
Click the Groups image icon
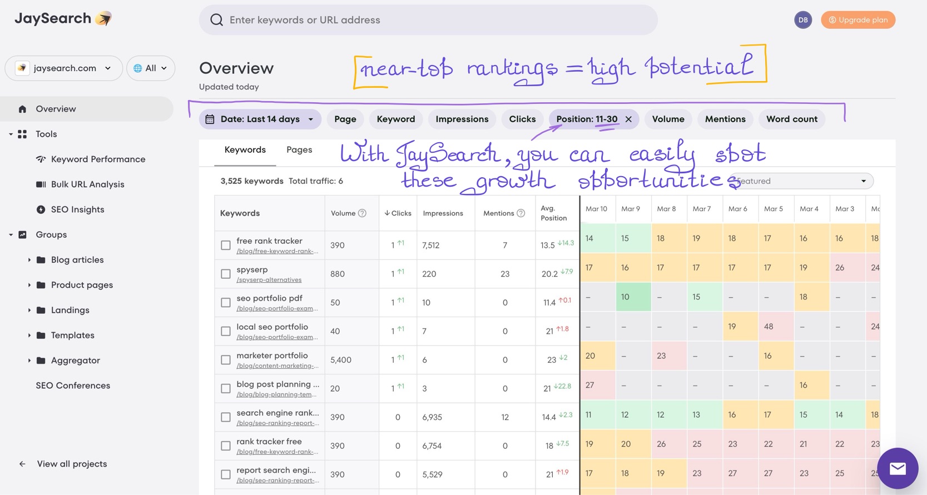(22, 234)
